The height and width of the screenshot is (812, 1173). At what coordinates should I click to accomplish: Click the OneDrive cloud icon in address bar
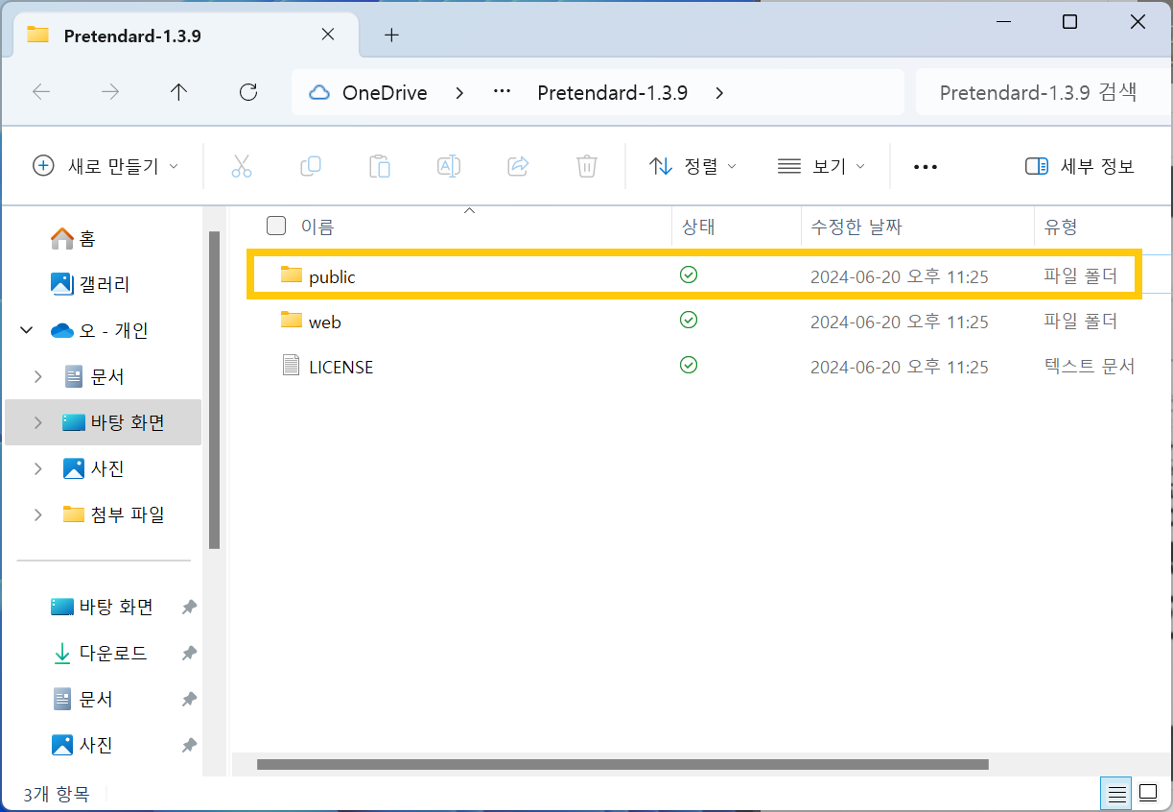click(319, 93)
